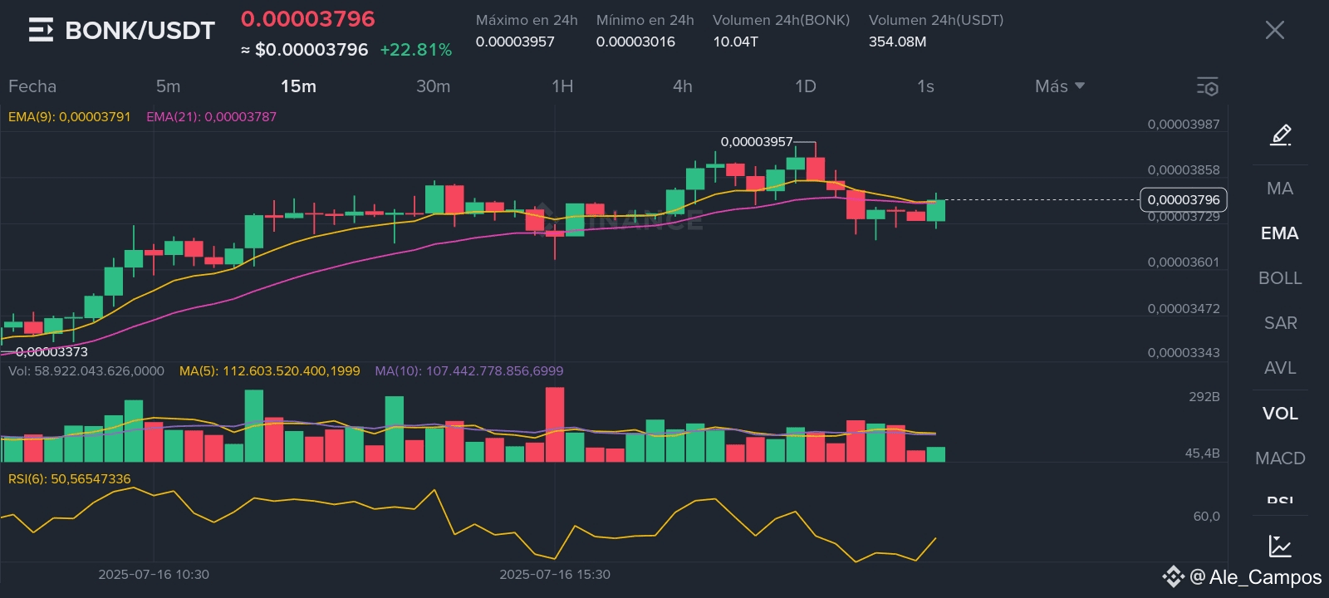Open the Fecha date selector

tap(32, 86)
